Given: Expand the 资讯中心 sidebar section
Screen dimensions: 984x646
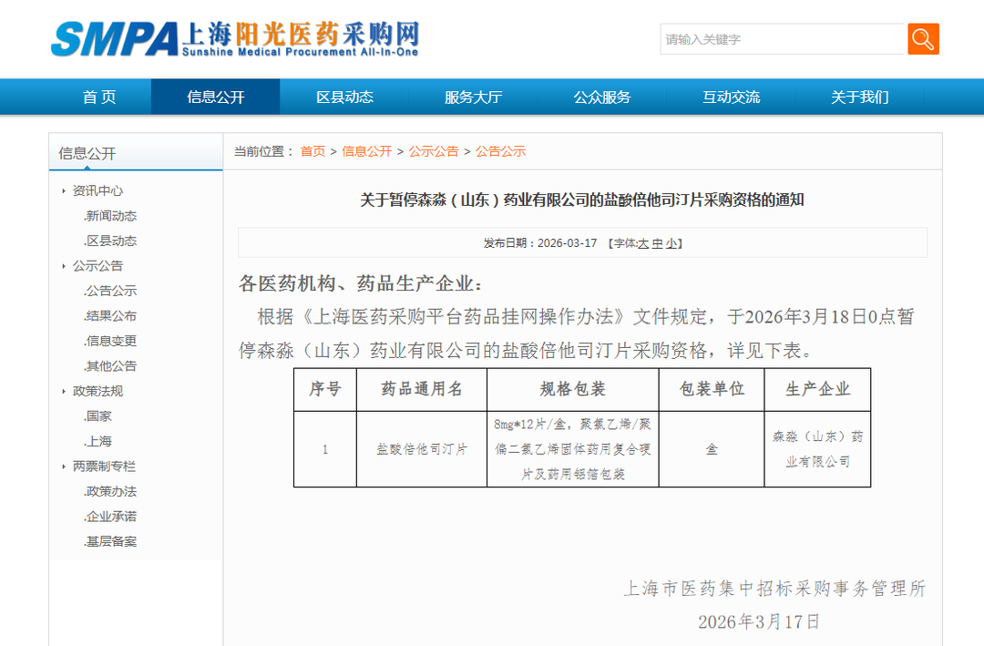Looking at the screenshot, I should click(64, 191).
